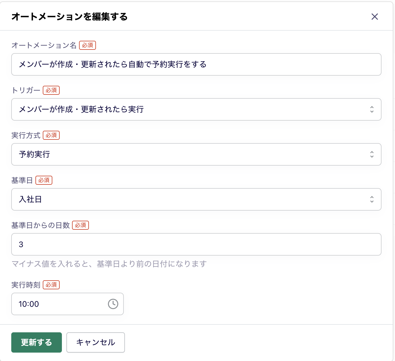
Task: Click the chevron icon on the トリガー selector
Action: point(372,110)
